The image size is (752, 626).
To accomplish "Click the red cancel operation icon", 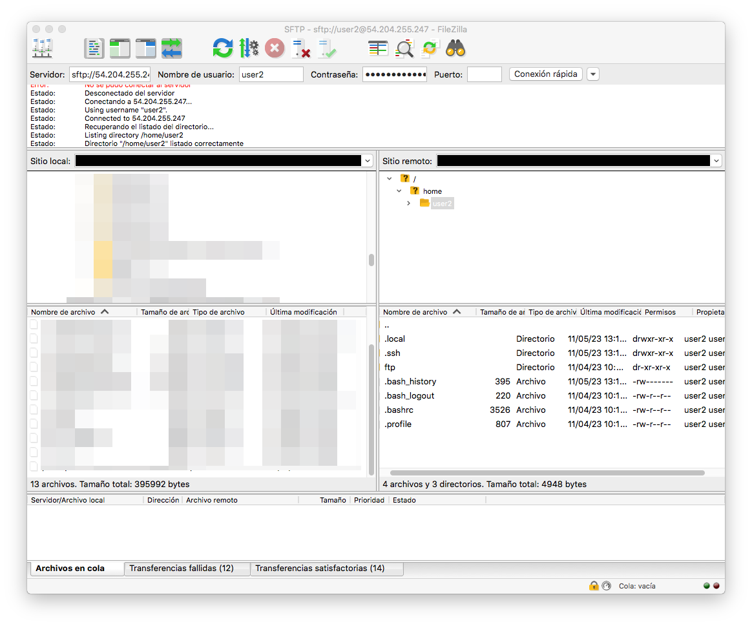I will coord(275,48).
